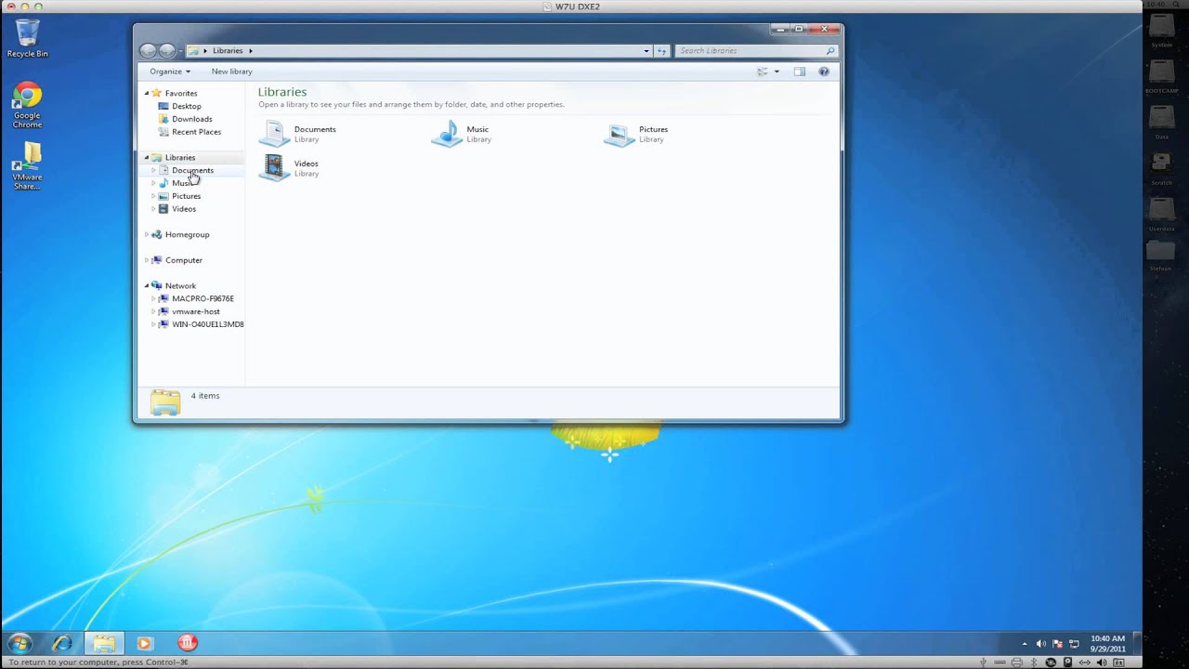1189x669 pixels.
Task: Collapse the Libraries tree node
Action: point(146,157)
